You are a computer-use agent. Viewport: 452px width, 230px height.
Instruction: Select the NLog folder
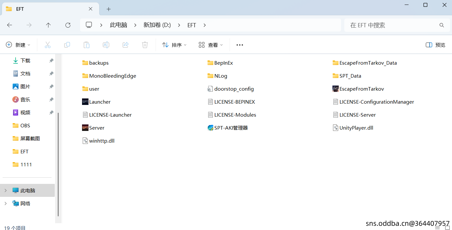217,76
